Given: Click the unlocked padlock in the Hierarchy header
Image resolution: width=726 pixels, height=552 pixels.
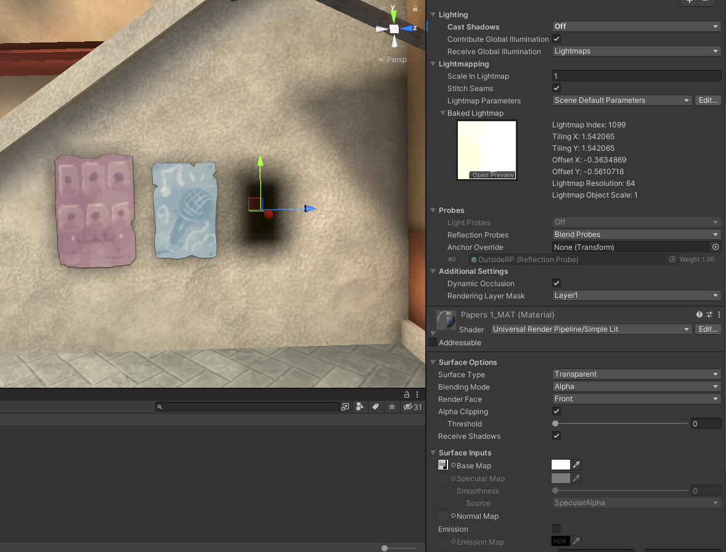Looking at the screenshot, I should [406, 394].
